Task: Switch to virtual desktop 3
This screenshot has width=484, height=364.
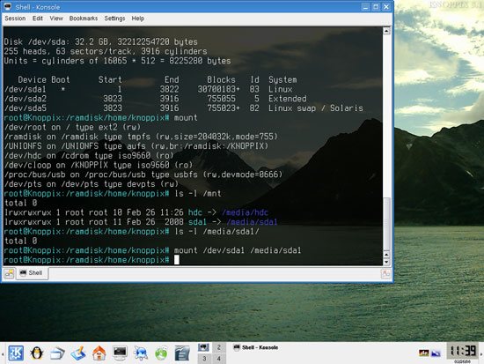Action: point(204,359)
